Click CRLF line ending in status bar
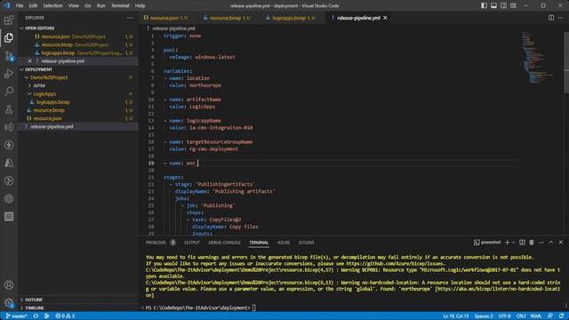Image resolution: width=569 pixels, height=320 pixels. pos(521,316)
